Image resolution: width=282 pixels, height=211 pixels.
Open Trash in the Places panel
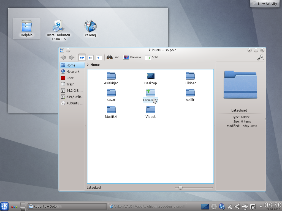(72, 84)
